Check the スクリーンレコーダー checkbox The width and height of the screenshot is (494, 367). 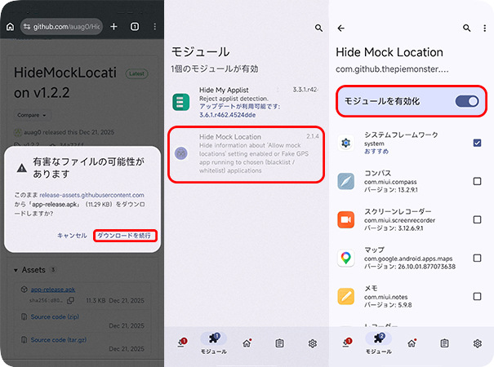pyautogui.click(x=477, y=219)
